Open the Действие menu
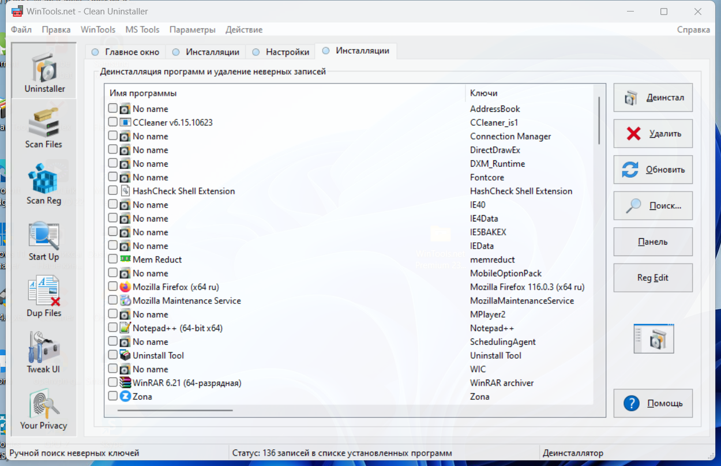 [244, 29]
